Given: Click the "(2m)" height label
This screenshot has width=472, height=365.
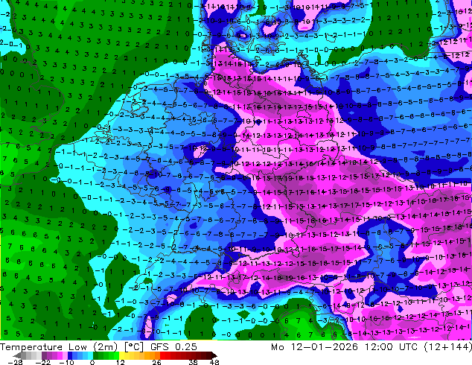Looking at the screenshot, I should pyautogui.click(x=105, y=347).
